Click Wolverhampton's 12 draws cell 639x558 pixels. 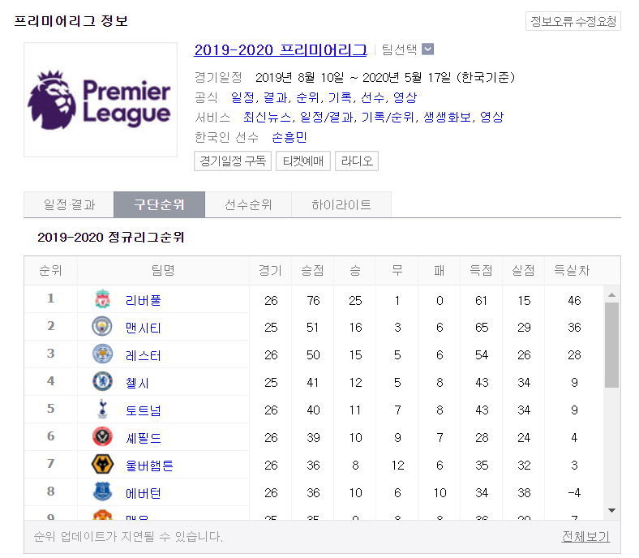coord(397,466)
